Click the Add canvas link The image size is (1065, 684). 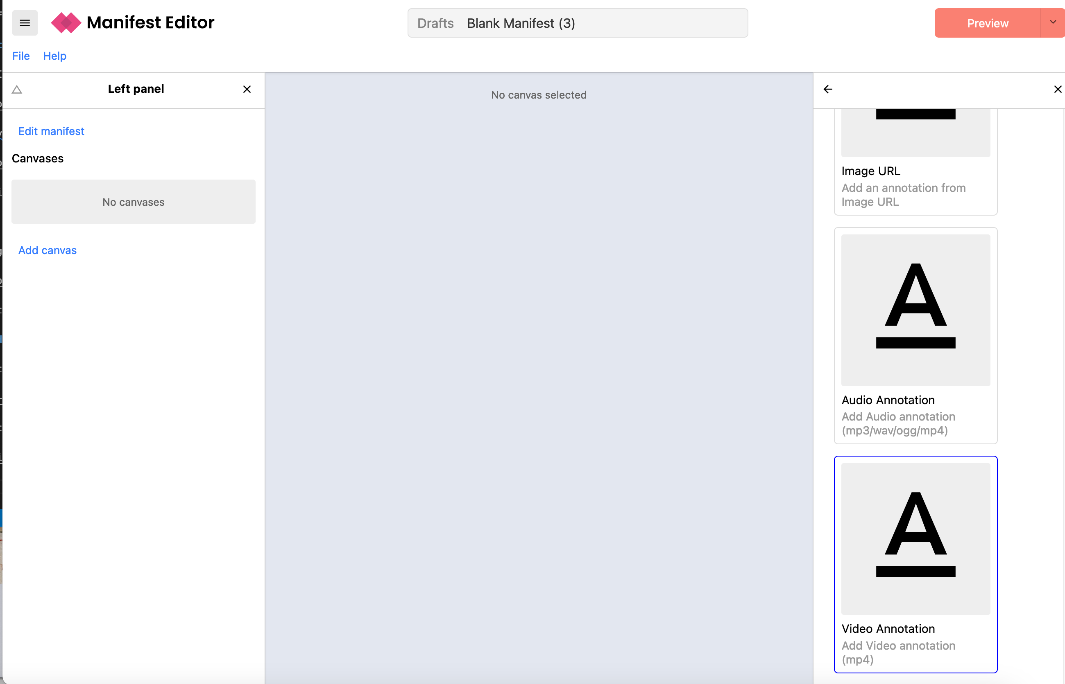point(48,250)
